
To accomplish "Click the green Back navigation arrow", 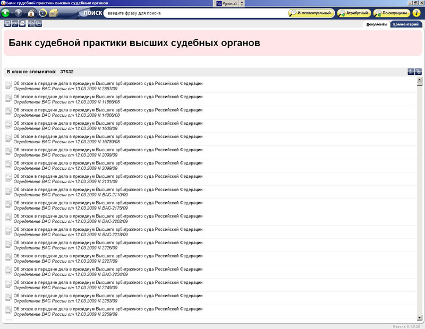I will [x=6, y=13].
